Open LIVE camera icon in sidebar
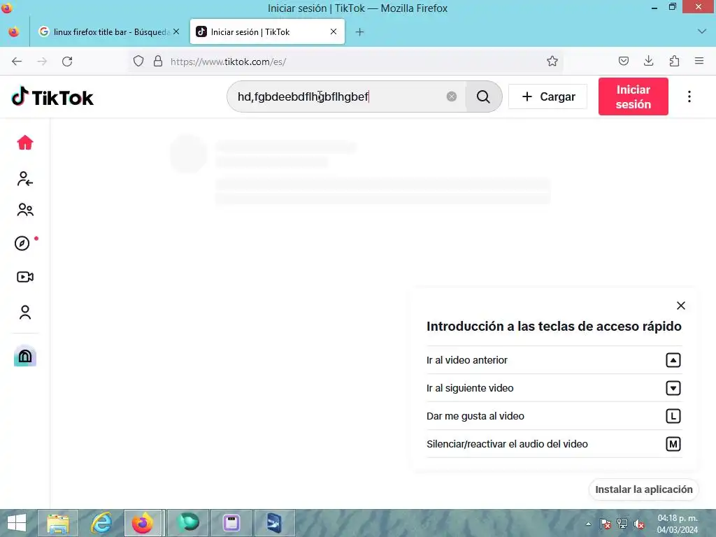This screenshot has height=537, width=716. tap(25, 277)
